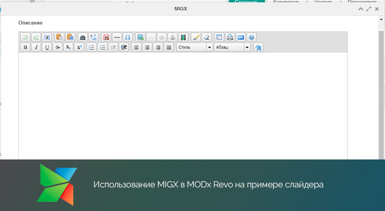Click the Redo icon in editor toolbar

pos(36,37)
